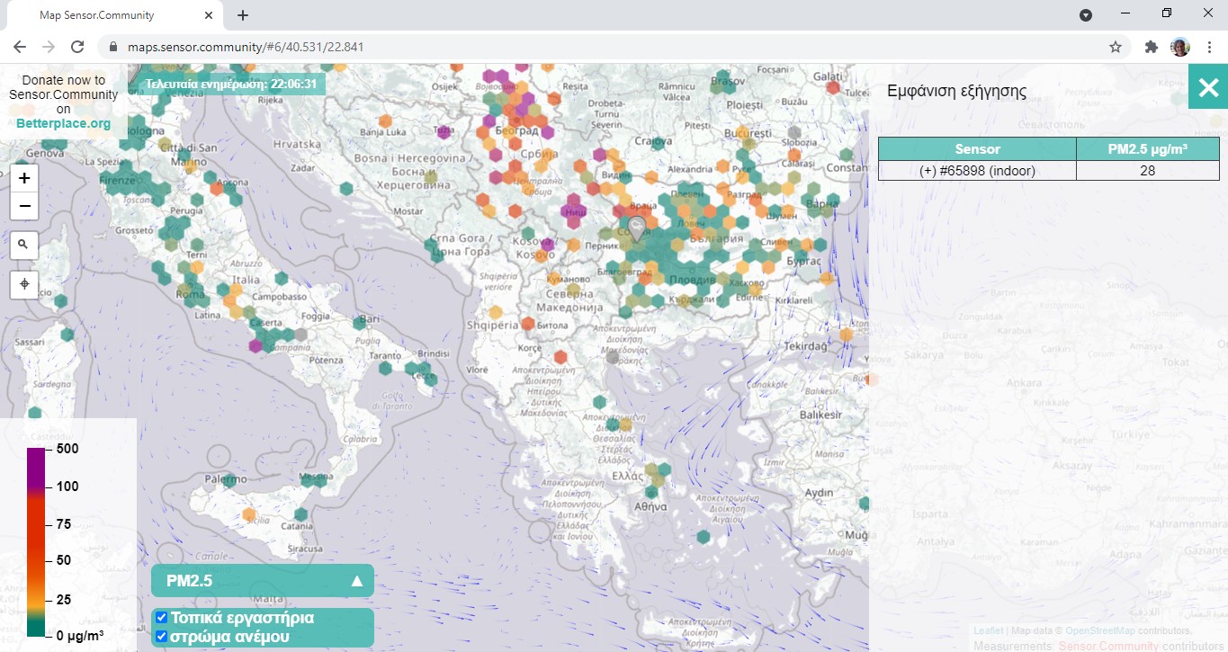The height and width of the screenshot is (652, 1228).
Task: Click the 100 label on legend
Action: coord(67,486)
